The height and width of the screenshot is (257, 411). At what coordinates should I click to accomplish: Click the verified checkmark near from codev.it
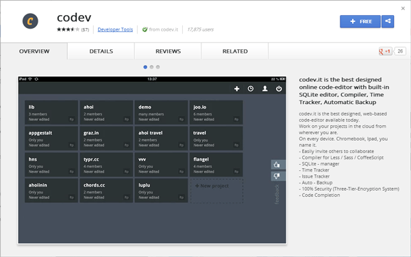point(145,29)
